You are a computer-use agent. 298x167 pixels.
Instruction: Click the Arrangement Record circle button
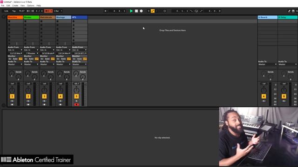tap(141, 11)
